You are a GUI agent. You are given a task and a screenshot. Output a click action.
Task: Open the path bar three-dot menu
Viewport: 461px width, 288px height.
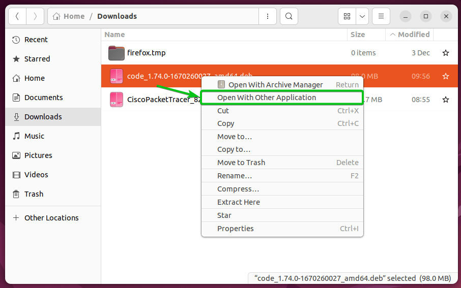tap(268, 16)
